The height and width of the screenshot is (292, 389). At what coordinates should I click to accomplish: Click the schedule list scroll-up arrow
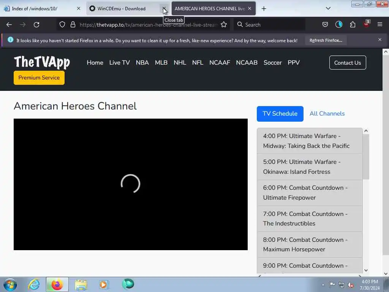coord(366,131)
